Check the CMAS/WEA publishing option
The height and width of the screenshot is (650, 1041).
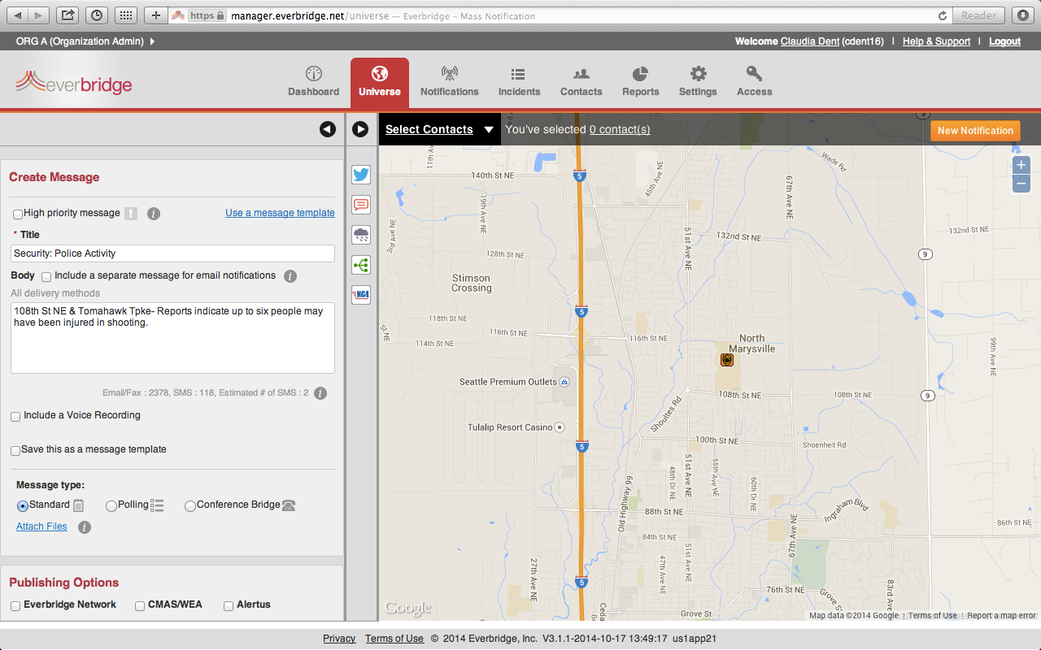coord(140,606)
